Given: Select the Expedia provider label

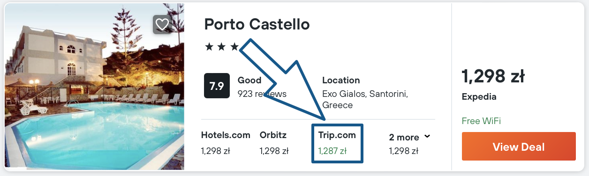Looking at the screenshot, I should click(x=479, y=97).
